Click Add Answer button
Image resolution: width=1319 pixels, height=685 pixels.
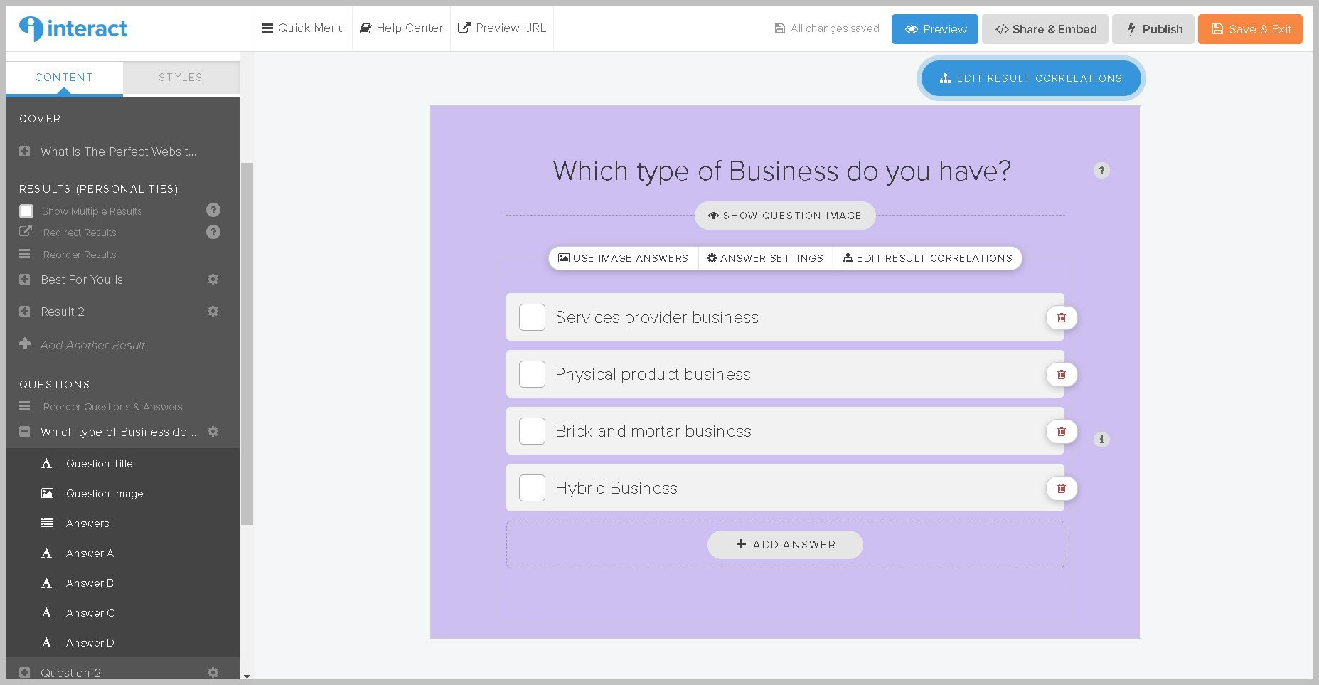(785, 545)
